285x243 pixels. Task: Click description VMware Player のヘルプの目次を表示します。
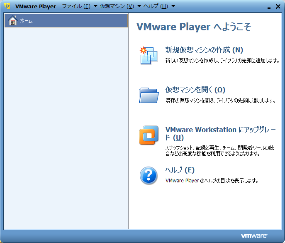(212, 181)
